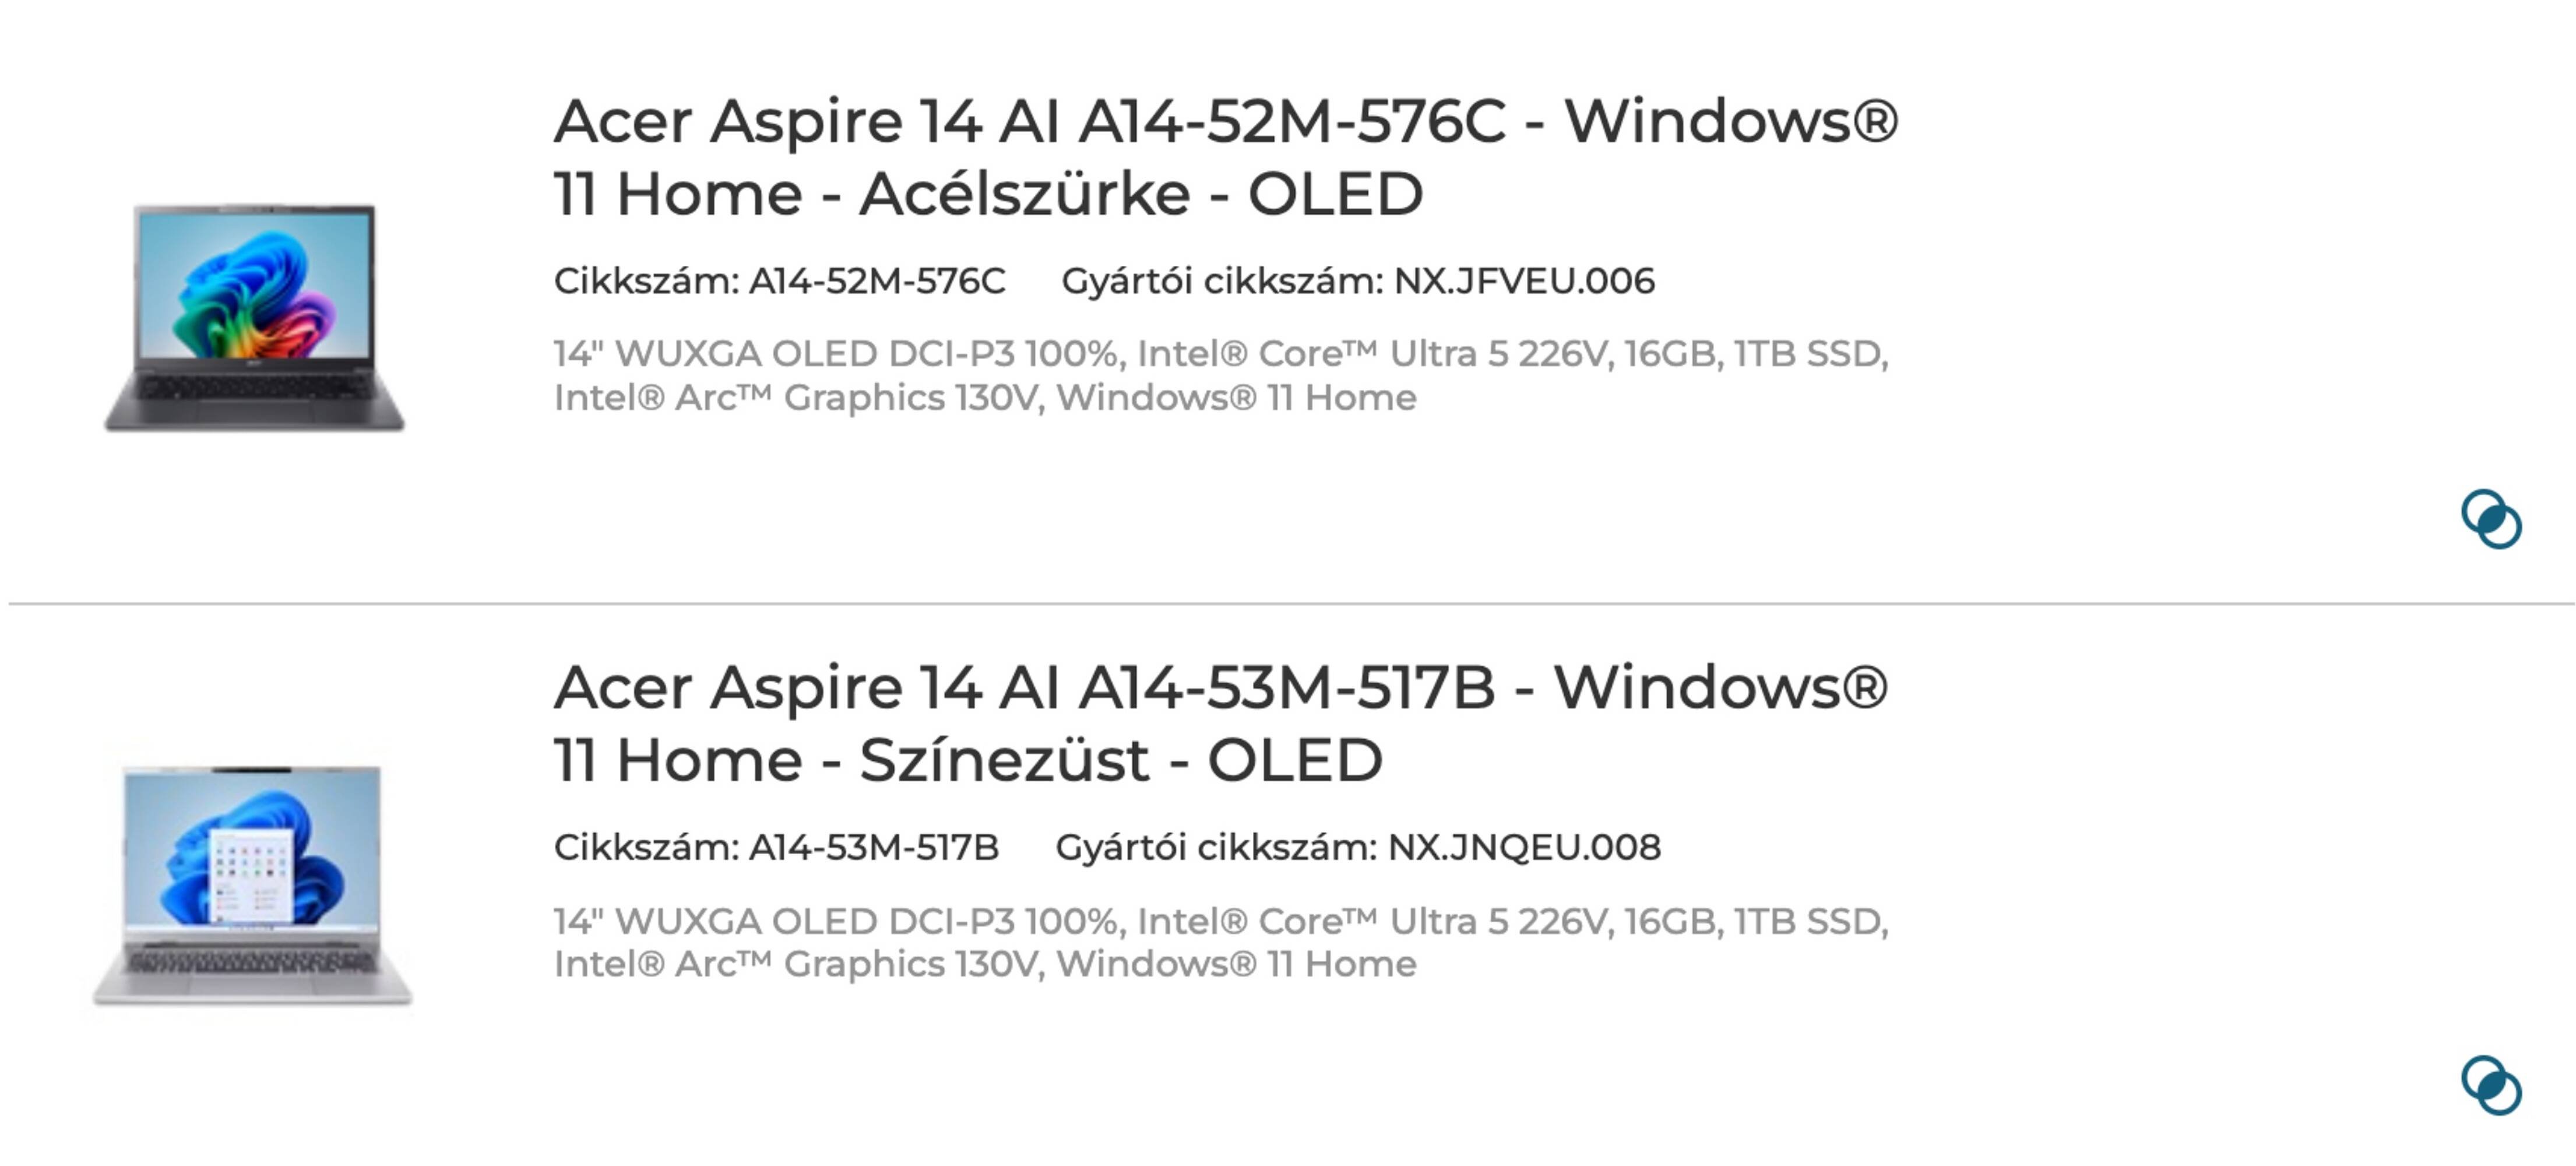This screenshot has height=1166, width=2576.
Task: Open Acer Aspire 14 AI A14-53M-517B title
Action: [1220, 688]
